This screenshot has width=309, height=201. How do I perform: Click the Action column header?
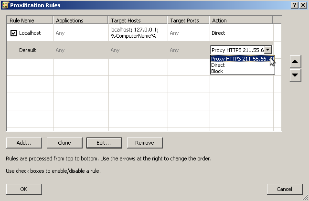[x=241, y=21]
